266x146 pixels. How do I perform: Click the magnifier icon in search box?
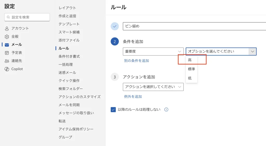(9, 17)
